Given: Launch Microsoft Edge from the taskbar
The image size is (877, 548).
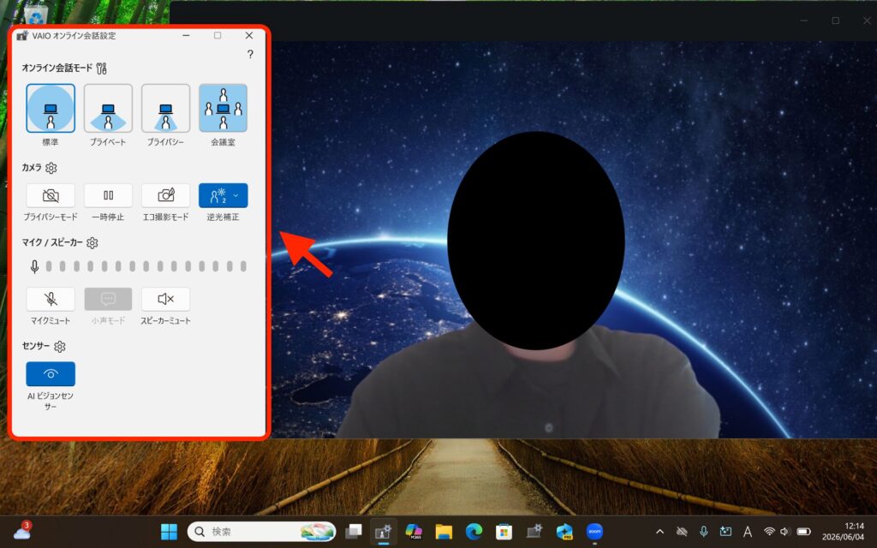Looking at the screenshot, I should pyautogui.click(x=474, y=531).
